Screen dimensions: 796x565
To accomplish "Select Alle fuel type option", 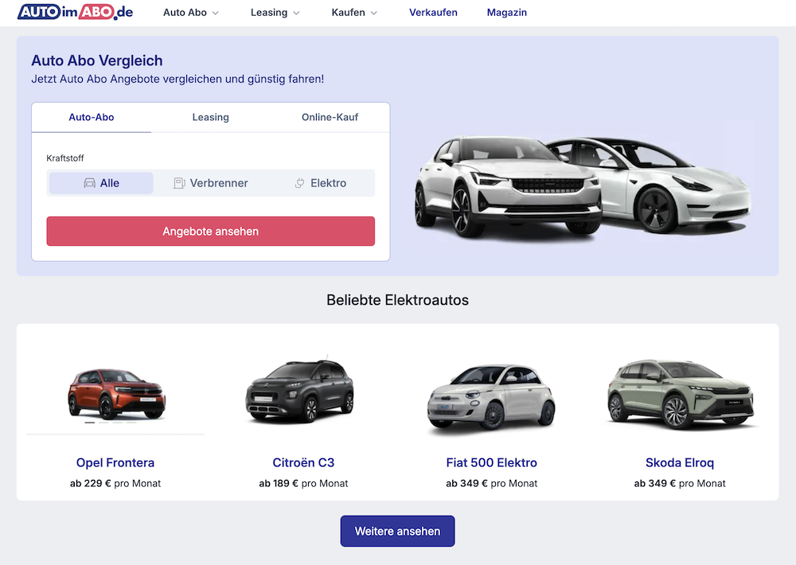I will point(101,183).
